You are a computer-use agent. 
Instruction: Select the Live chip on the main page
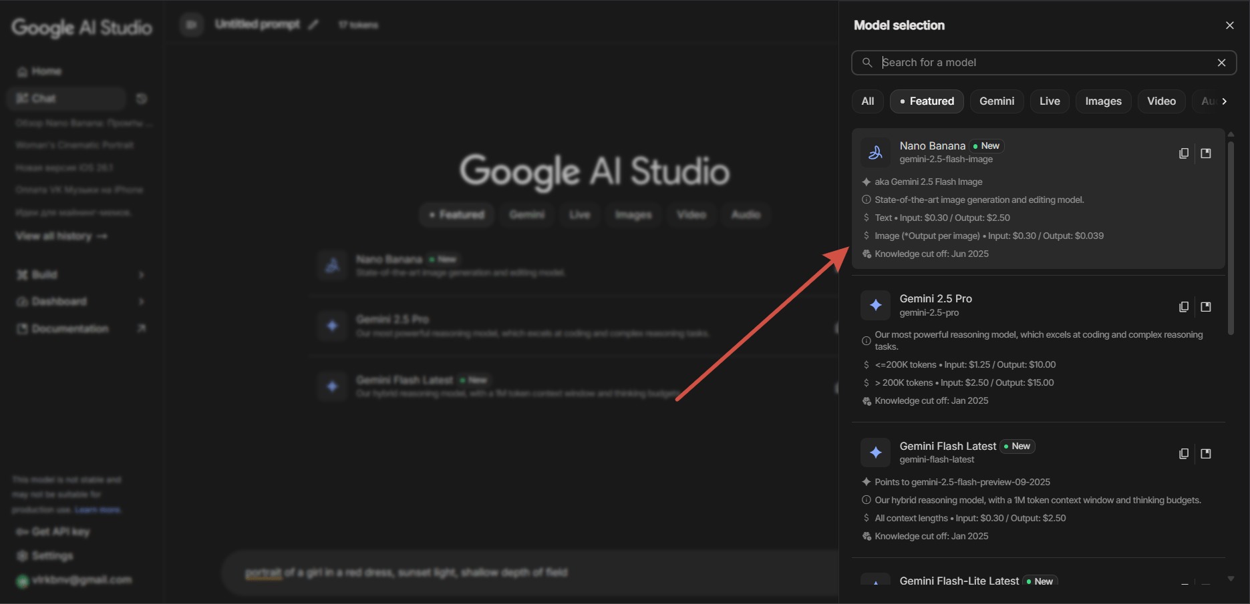(x=580, y=215)
